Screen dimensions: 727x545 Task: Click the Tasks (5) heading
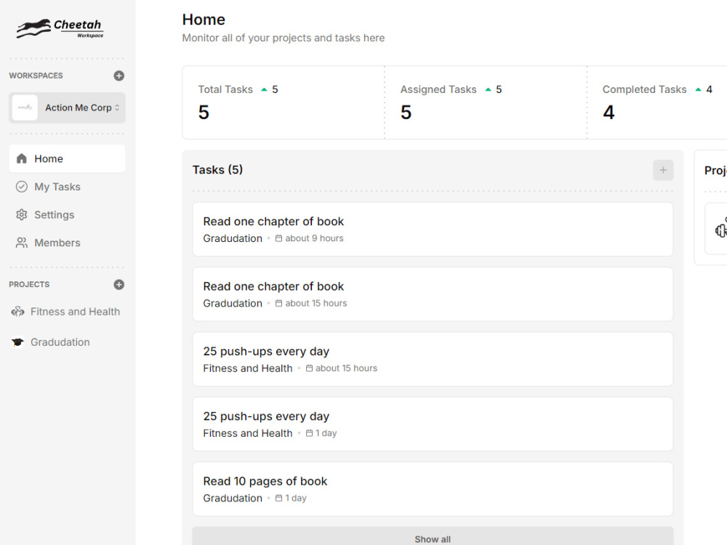click(x=217, y=169)
